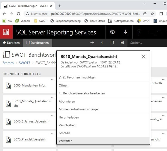Click the upload arrow icon in toolbar
The height and width of the screenshot is (151, 167).
tap(102, 43)
